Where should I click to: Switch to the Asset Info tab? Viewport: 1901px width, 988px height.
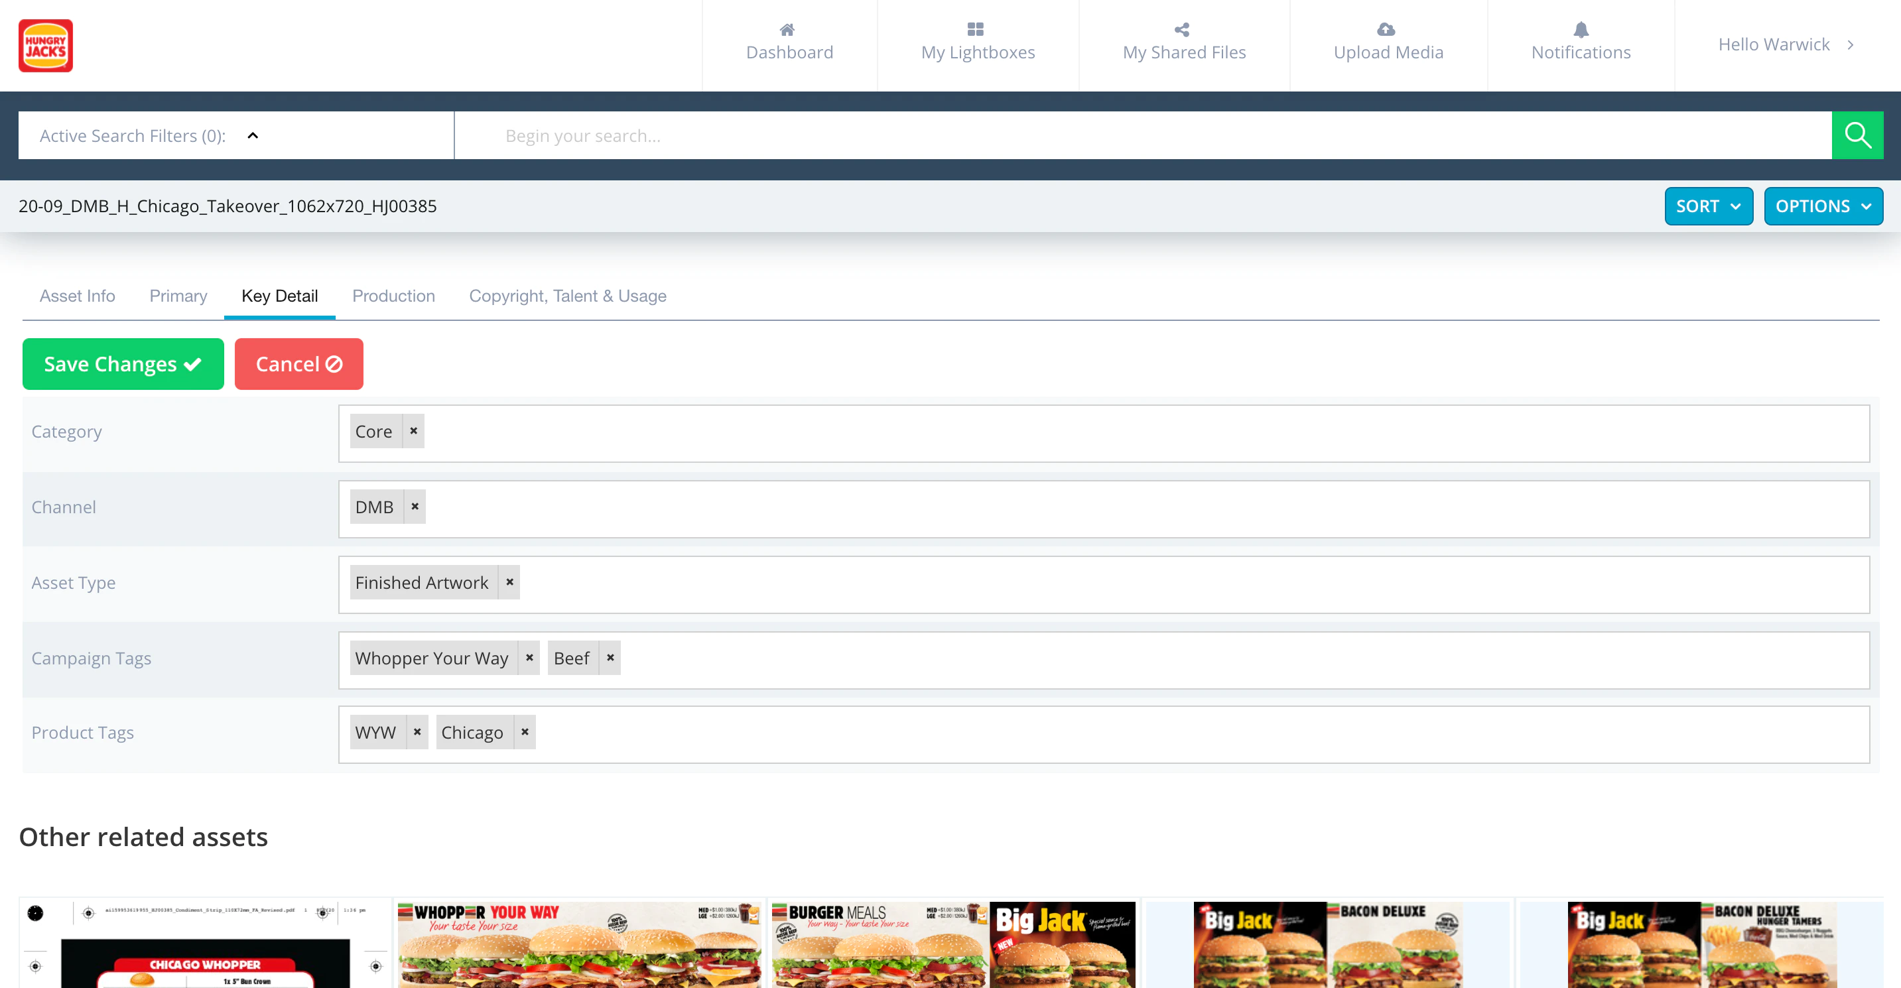(x=78, y=296)
